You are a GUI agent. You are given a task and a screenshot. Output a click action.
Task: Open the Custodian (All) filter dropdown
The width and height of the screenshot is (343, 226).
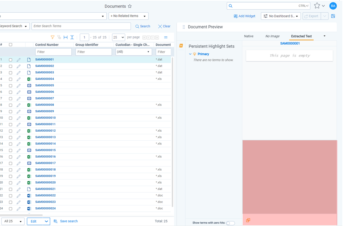133,52
